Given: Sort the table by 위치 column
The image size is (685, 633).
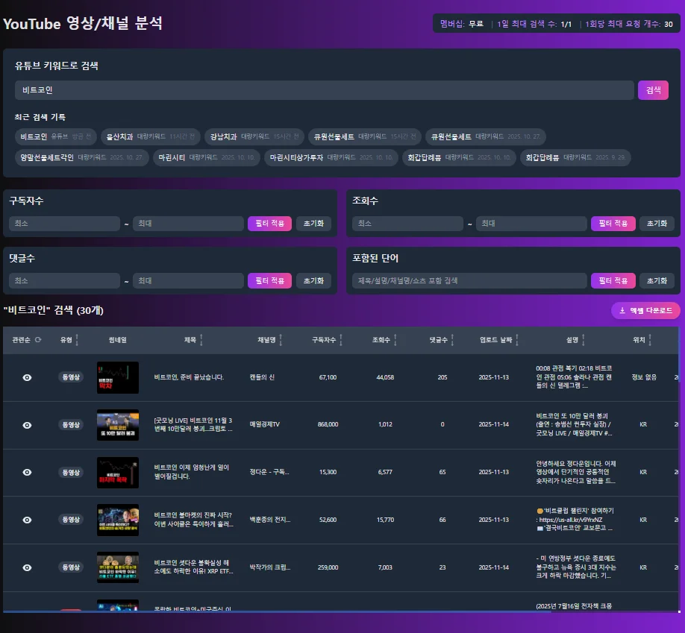Looking at the screenshot, I should pos(651,338).
